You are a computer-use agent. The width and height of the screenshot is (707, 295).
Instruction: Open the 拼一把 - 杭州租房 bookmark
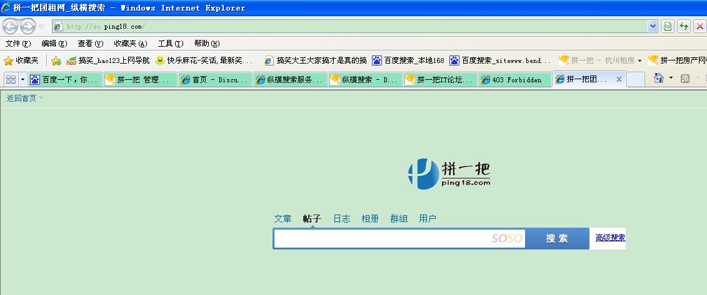(596, 60)
